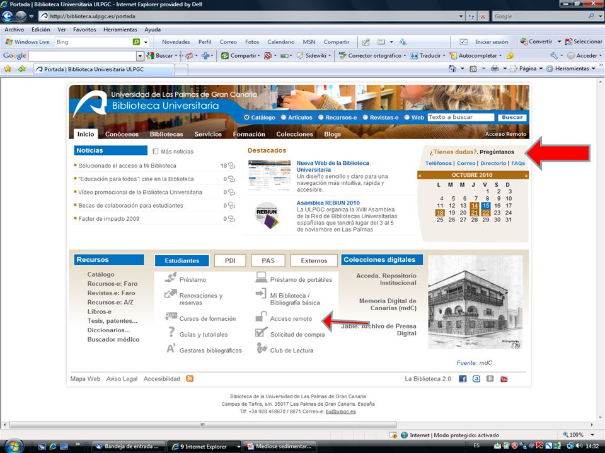605x453 pixels.
Task: Click the orange RSS icon in the footer
Action: 190,379
